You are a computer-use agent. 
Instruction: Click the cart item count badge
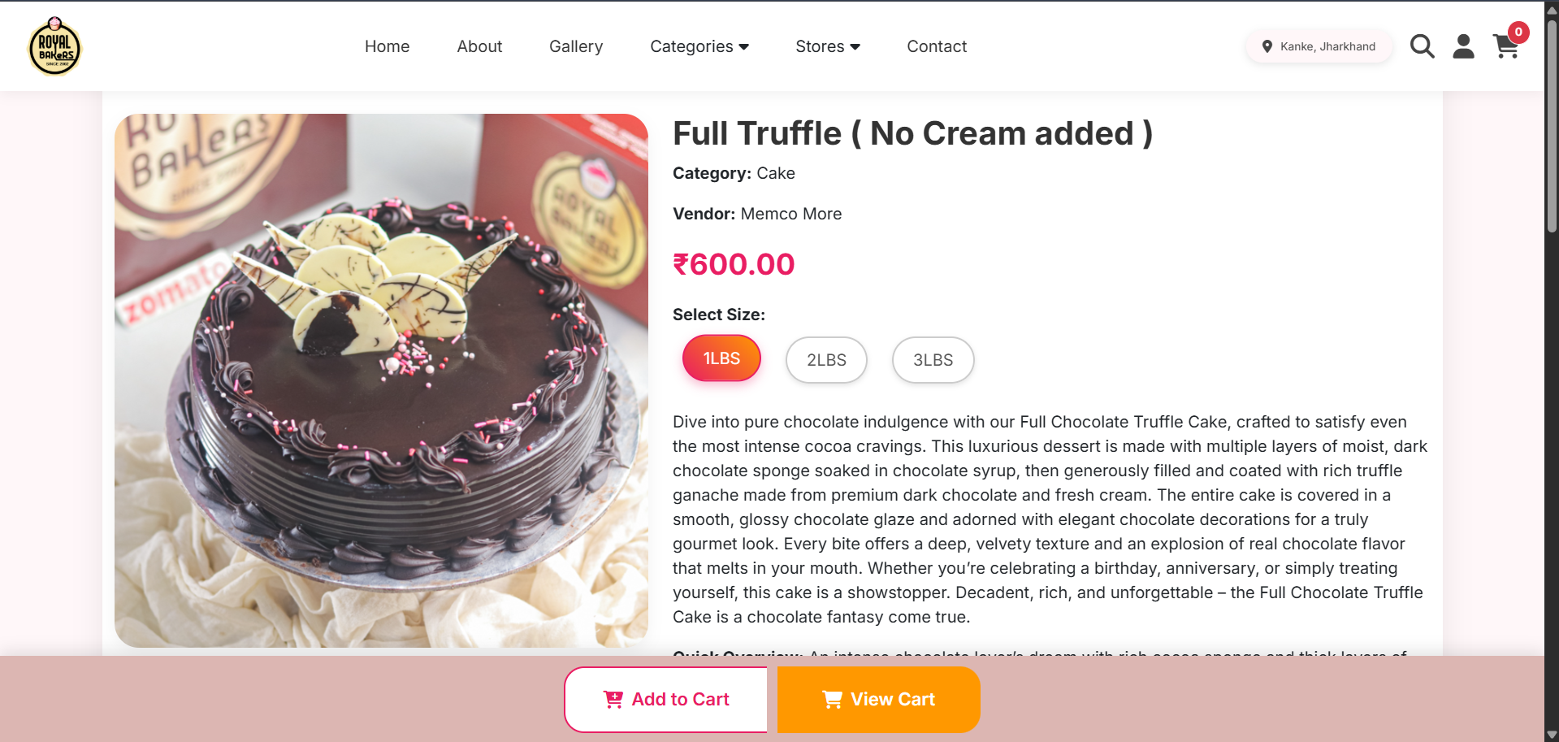pos(1518,33)
